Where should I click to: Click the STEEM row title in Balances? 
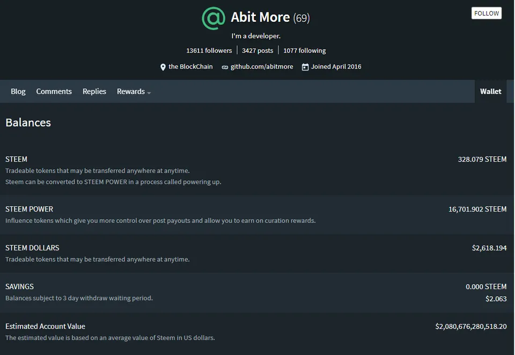point(16,160)
